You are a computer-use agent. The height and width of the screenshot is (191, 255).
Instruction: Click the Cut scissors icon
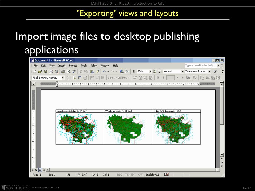pos(81,71)
